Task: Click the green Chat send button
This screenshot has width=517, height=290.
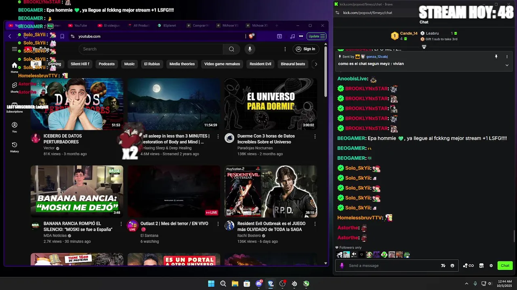Action: coord(505,266)
